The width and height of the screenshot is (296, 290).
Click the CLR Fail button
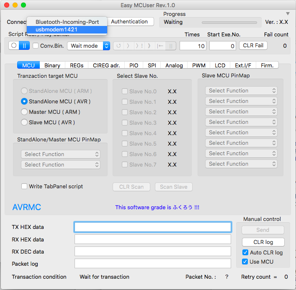pos(253,46)
